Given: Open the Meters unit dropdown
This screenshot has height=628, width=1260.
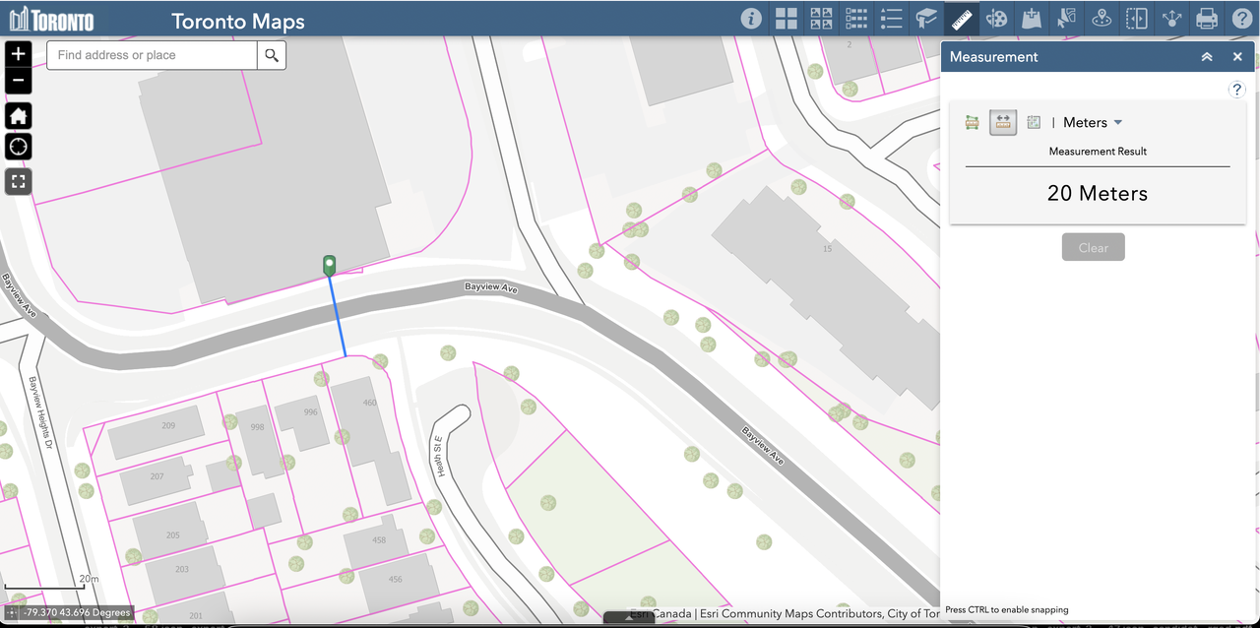Looking at the screenshot, I should (x=1093, y=122).
